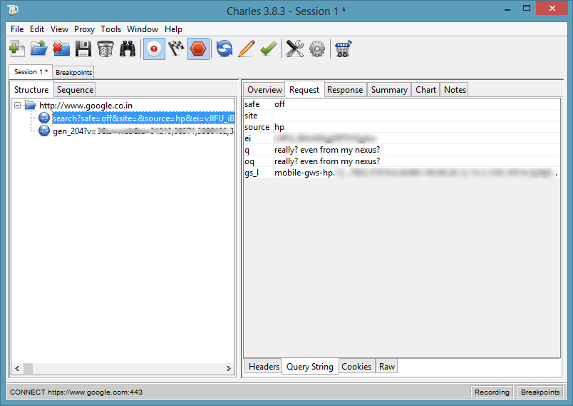573x406 pixels.
Task: Click the Breakpoints status bar button
Action: click(540, 392)
